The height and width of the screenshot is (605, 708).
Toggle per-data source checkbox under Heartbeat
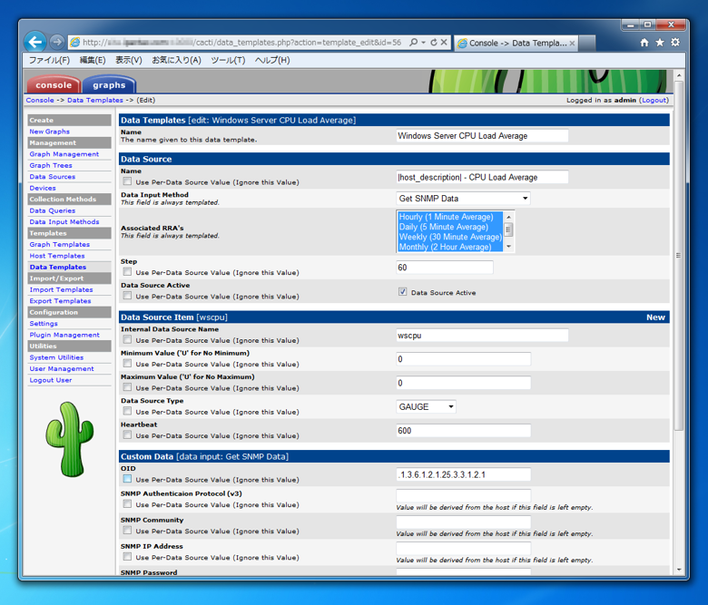pos(127,434)
